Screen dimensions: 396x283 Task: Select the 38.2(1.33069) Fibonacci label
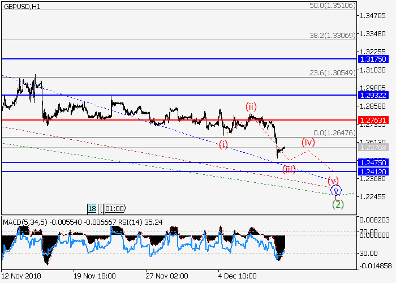[333, 35]
